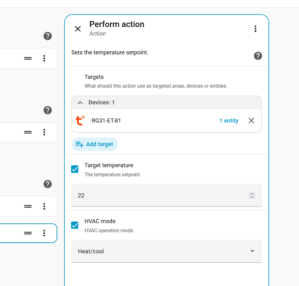Uncheck the Target temperature checkbox
Viewport: 299px width, 286px height.
(x=75, y=169)
